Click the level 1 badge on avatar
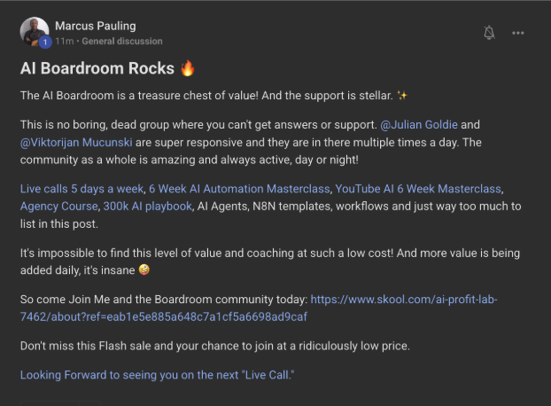This screenshot has height=406, width=551. [x=43, y=42]
